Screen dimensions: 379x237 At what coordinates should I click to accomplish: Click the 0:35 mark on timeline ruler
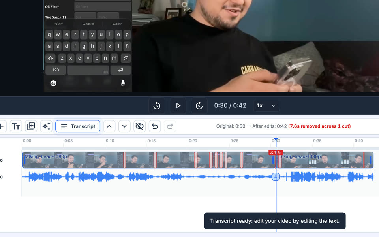(317, 141)
